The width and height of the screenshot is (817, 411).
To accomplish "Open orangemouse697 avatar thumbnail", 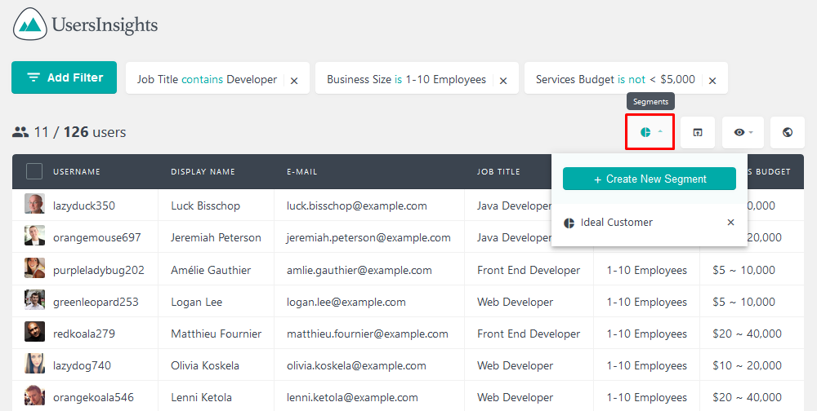I will [x=34, y=236].
